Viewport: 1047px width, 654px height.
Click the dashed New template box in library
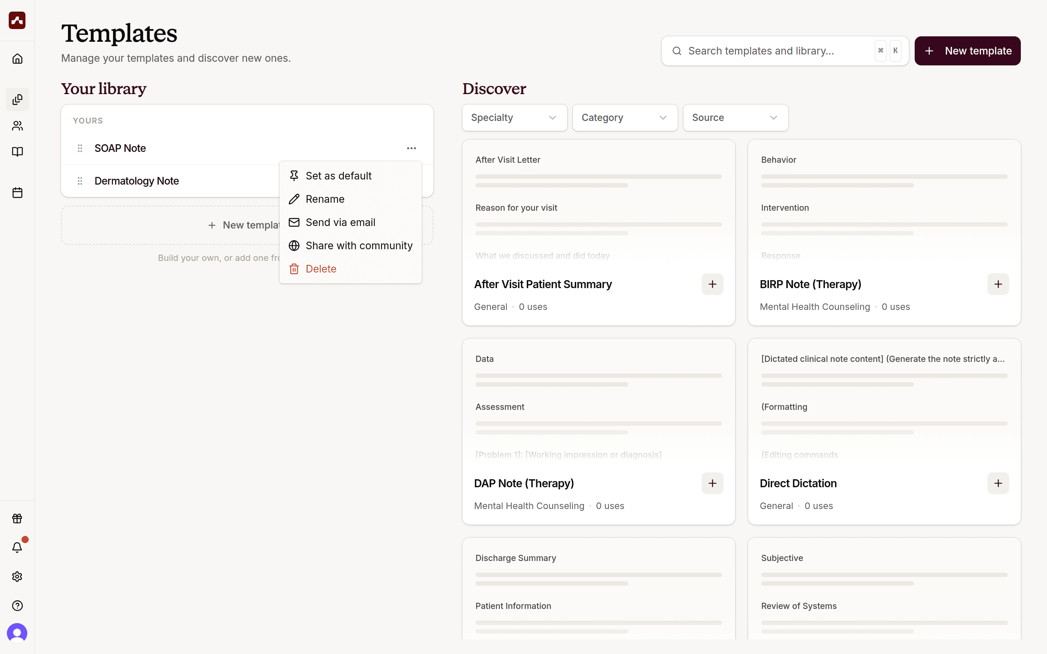click(247, 225)
